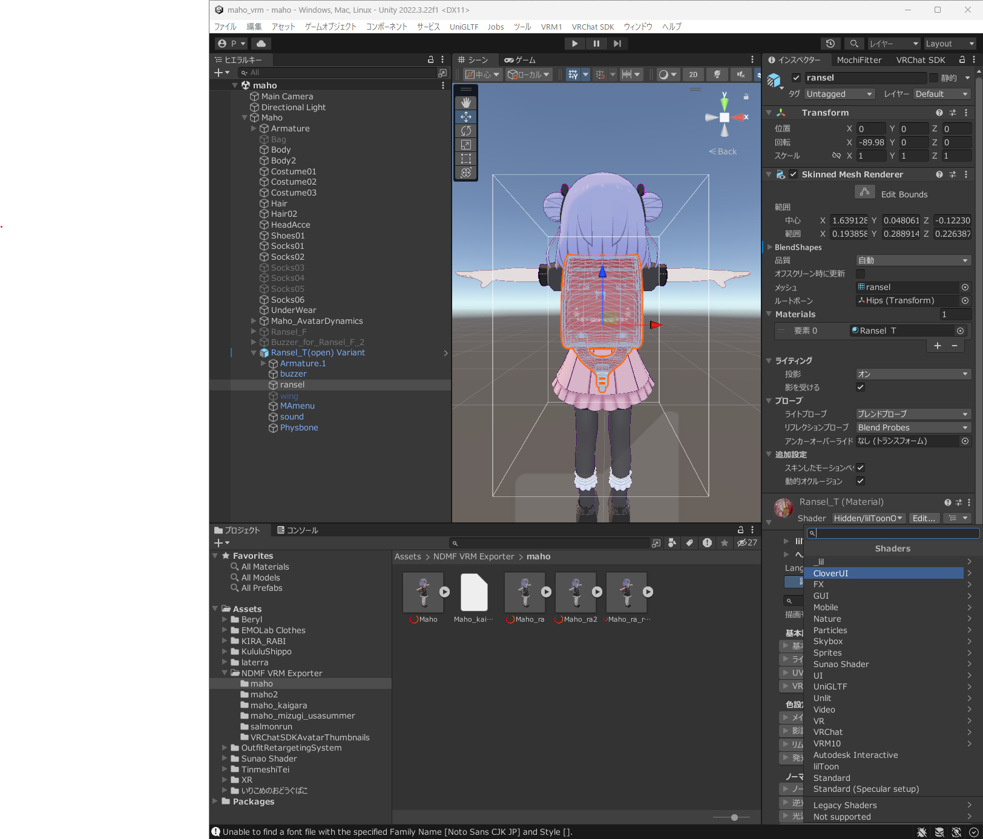Open the Hidden/lilToonO shader dropdown
This screenshot has height=839, width=983.
click(869, 518)
